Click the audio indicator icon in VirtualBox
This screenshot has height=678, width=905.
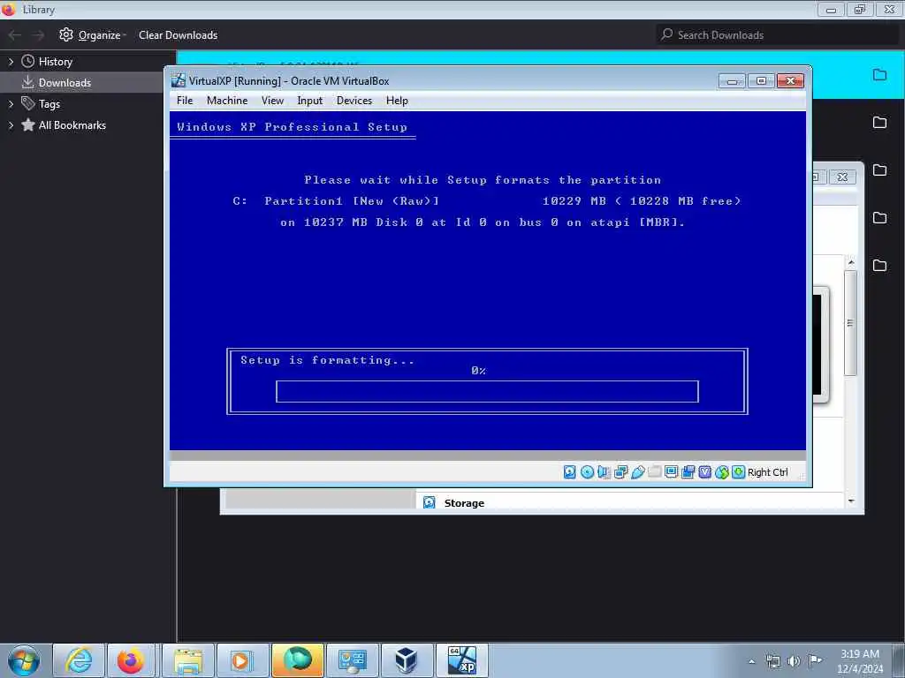[604, 472]
